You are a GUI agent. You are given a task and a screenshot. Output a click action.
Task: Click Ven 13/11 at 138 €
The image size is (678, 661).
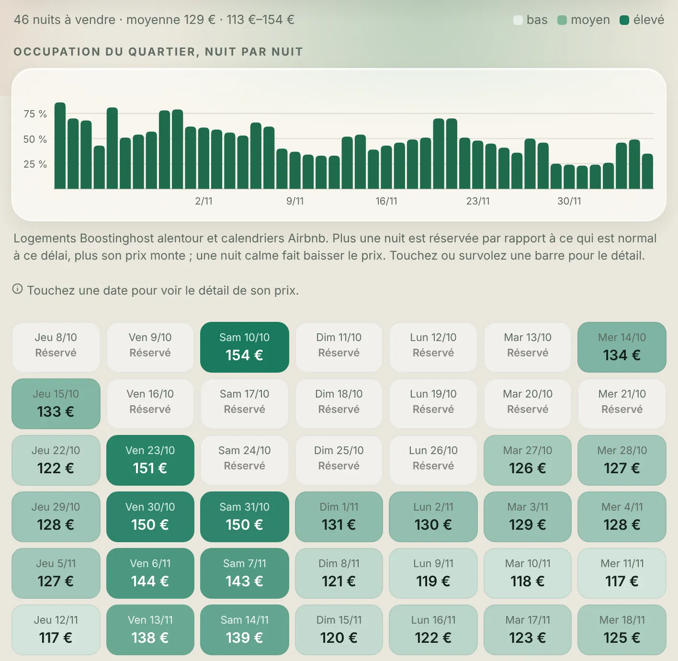(150, 630)
